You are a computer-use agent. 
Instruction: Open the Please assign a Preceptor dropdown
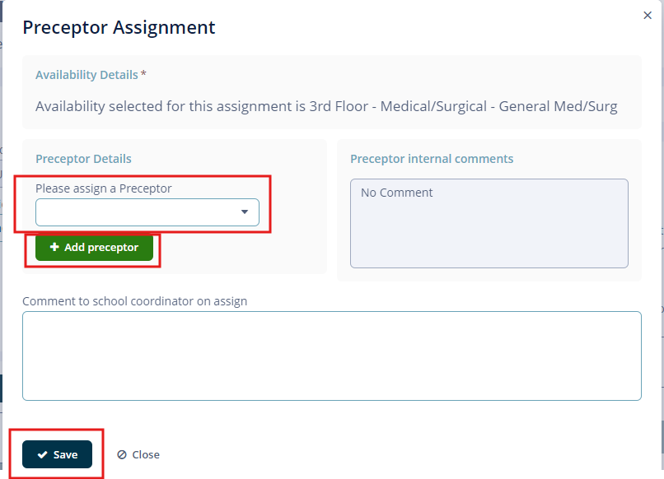pyautogui.click(x=147, y=212)
